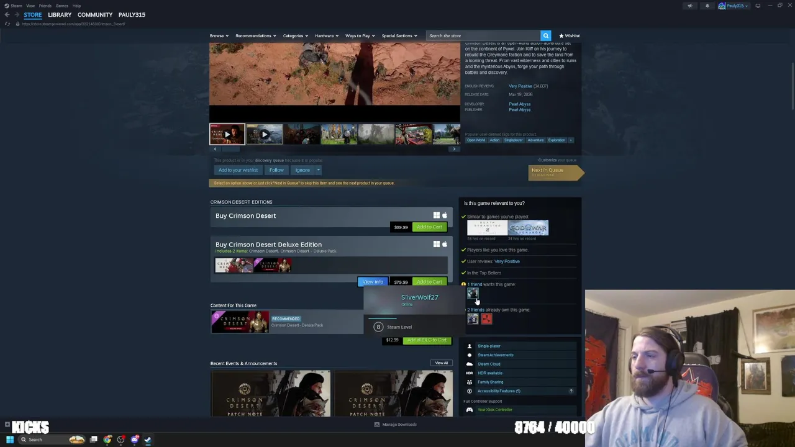Switch to the LIBRARY tab
Image resolution: width=795 pixels, height=447 pixels.
click(60, 14)
